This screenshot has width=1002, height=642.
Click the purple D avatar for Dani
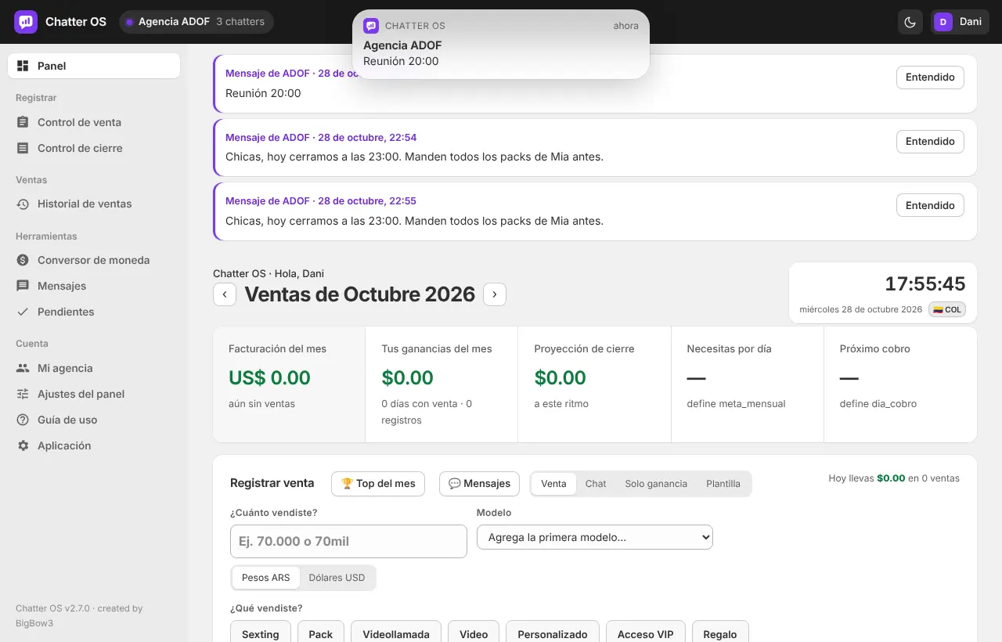[x=943, y=22]
